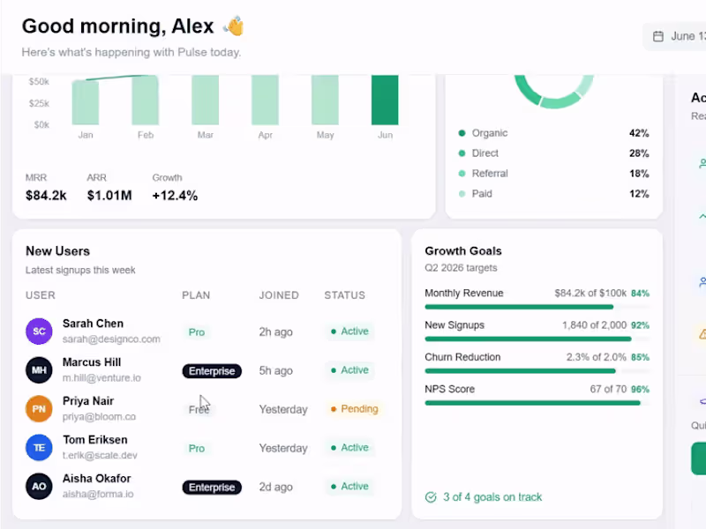
Task: Click the Organic legend dot
Action: pos(462,133)
